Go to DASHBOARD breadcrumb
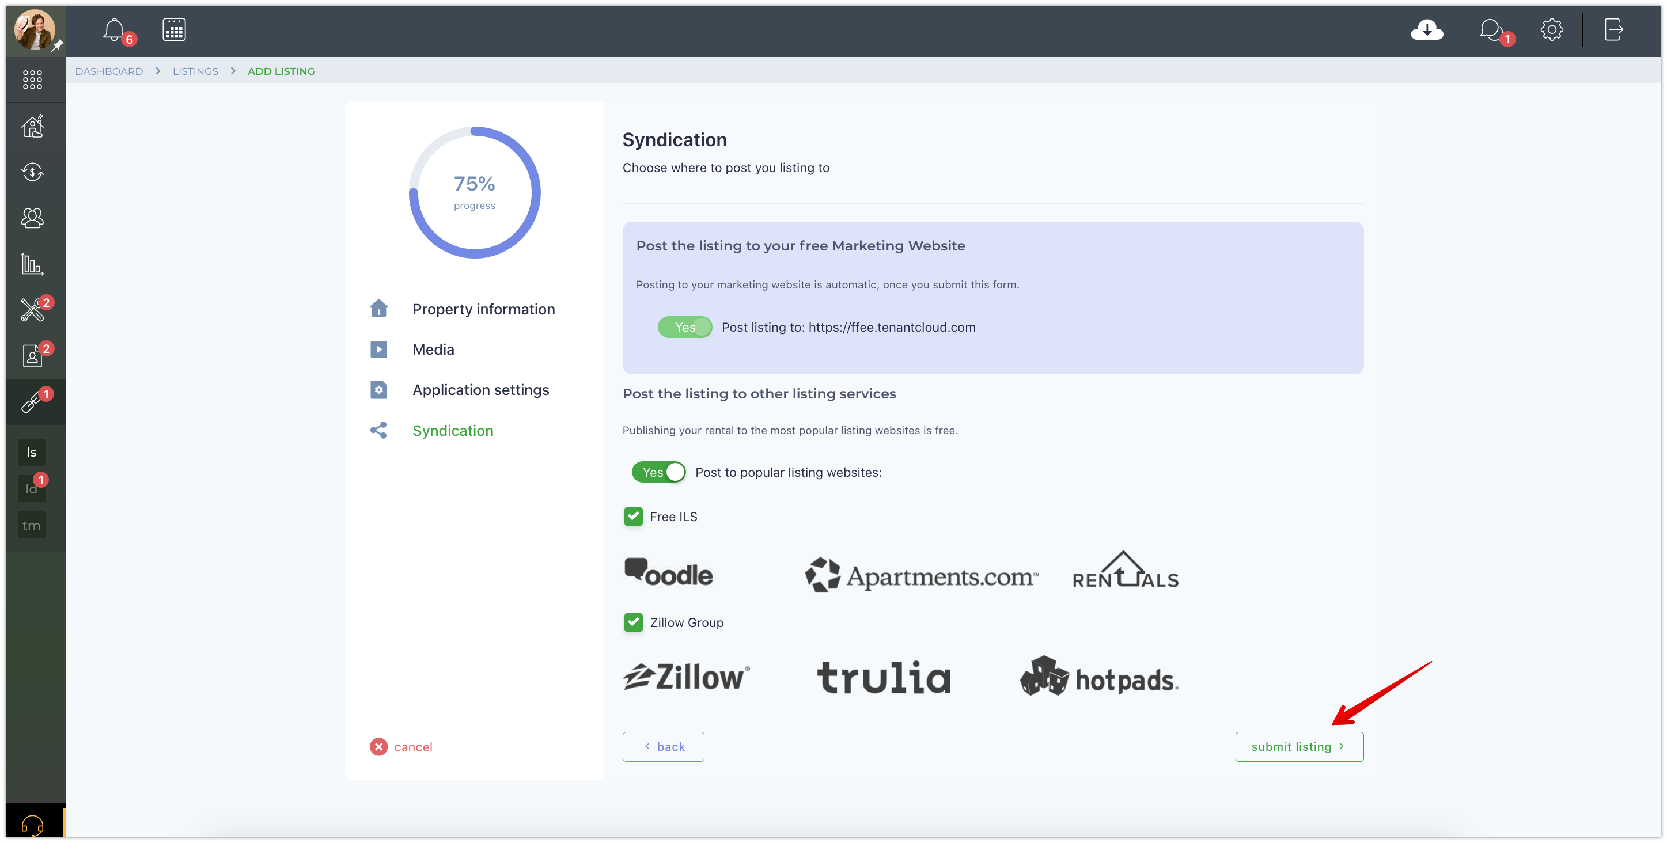This screenshot has width=1667, height=843. [x=109, y=71]
